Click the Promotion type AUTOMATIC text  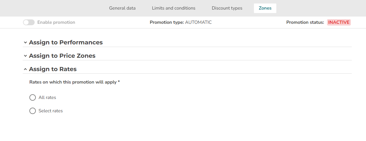click(181, 22)
